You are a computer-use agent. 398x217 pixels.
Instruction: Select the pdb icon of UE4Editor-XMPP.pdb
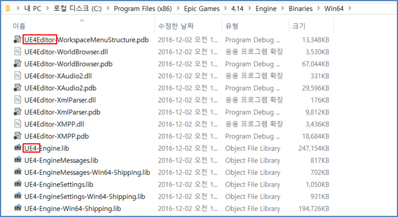(x=17, y=136)
